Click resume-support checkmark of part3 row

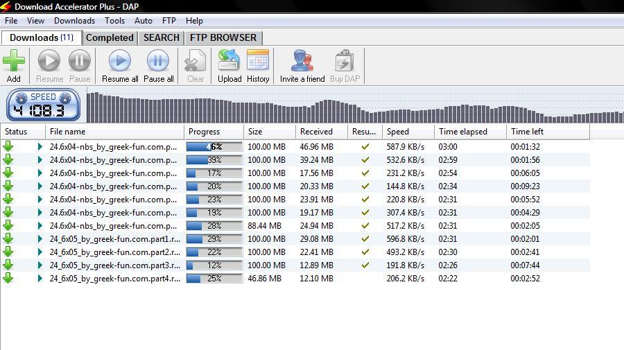[x=365, y=265]
